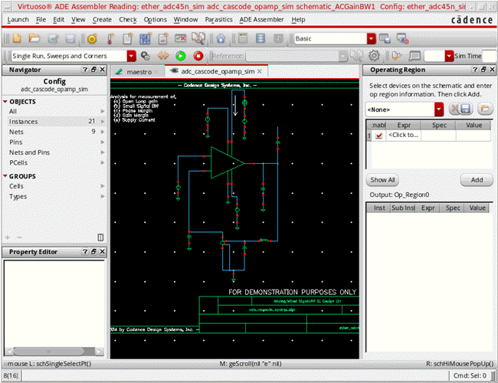Click the home icon in the toolbar
The height and width of the screenshot is (383, 498).
click(221, 38)
